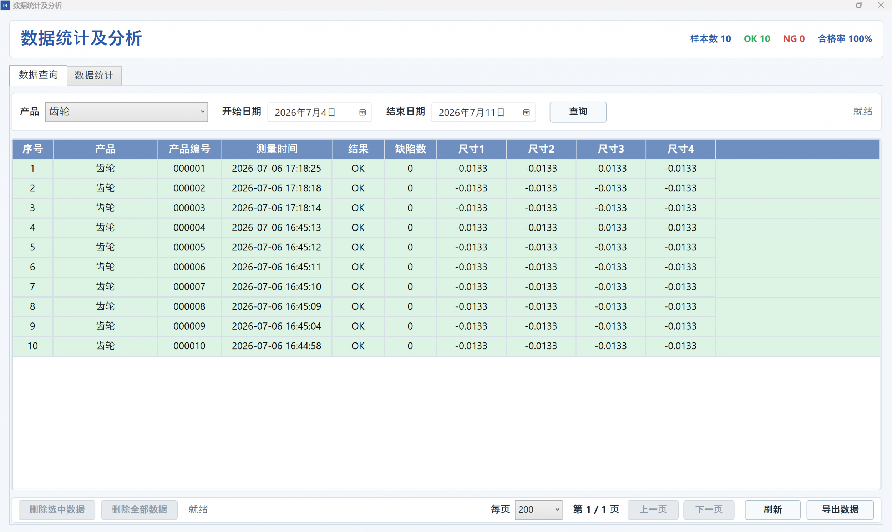The height and width of the screenshot is (532, 892).
Task: Go to previous page with 上一页
Action: coord(653,510)
